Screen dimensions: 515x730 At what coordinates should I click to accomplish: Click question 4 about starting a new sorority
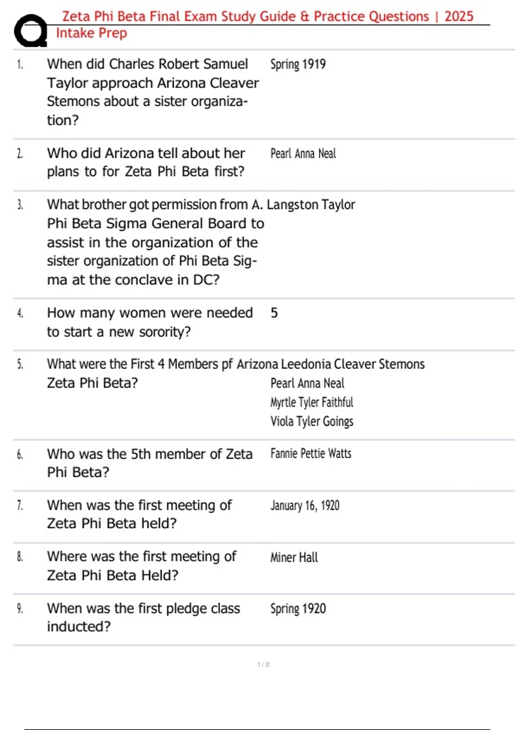coord(149,322)
